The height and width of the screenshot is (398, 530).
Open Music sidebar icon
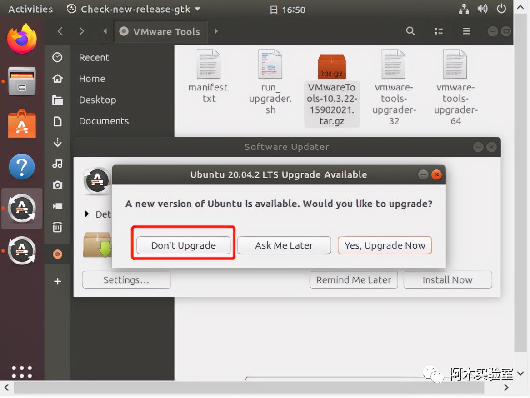coord(57,164)
